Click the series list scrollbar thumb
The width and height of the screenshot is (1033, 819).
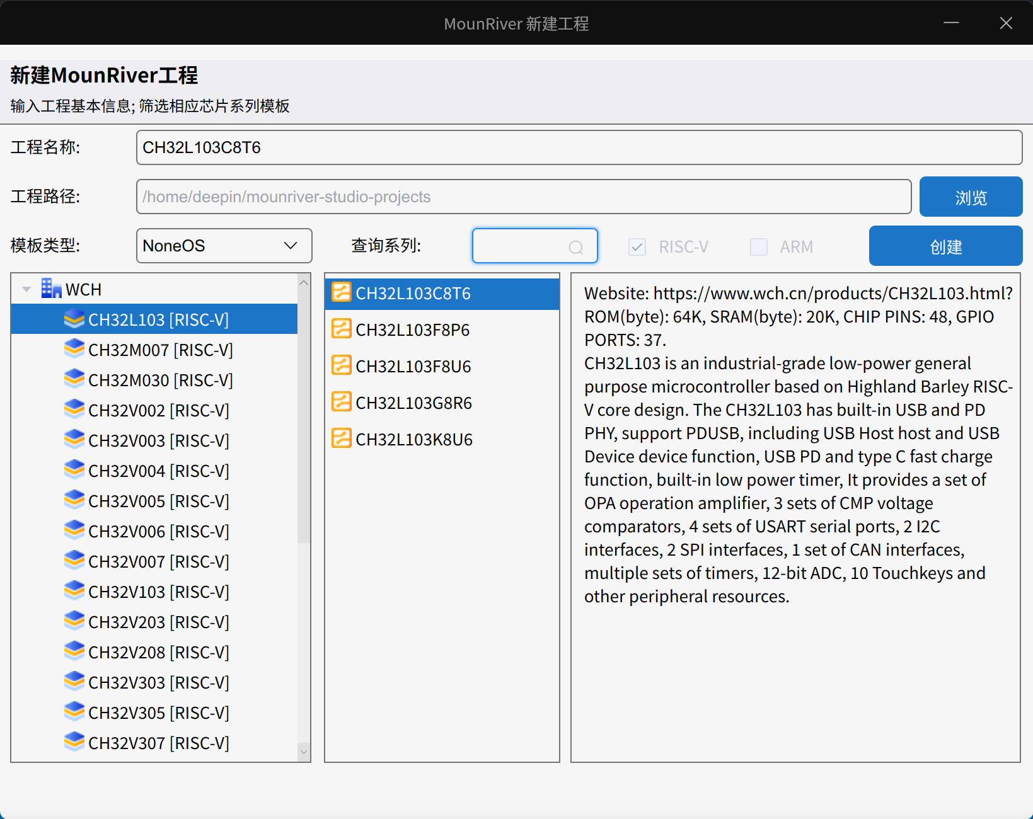point(304,417)
